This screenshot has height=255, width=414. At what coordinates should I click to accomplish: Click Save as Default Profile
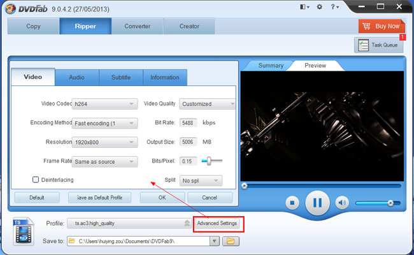click(99, 198)
